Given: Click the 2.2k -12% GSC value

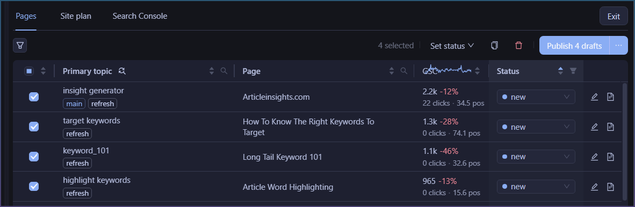Looking at the screenshot, I should pos(440,91).
